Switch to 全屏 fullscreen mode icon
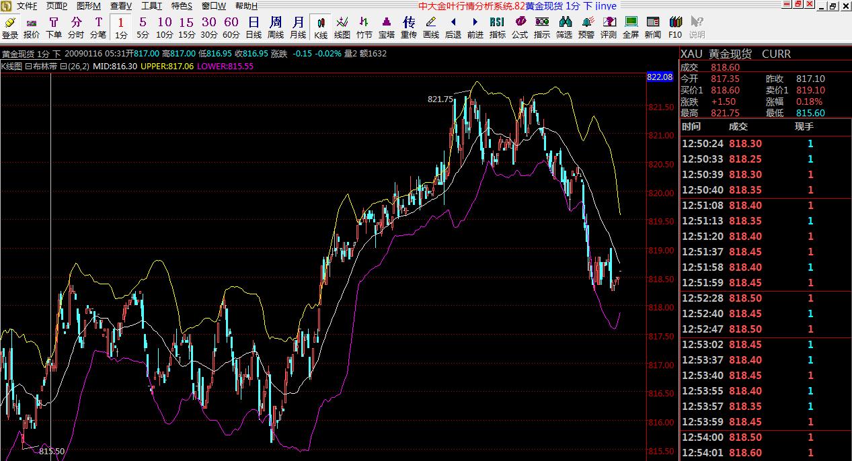The height and width of the screenshot is (461, 852). pos(630,28)
